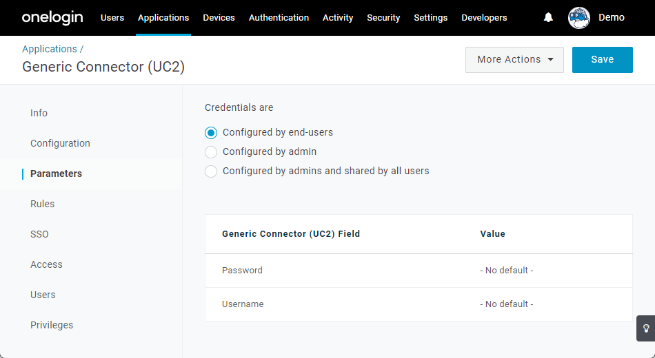Image resolution: width=655 pixels, height=358 pixels.
Task: Save the application settings
Action: [602, 60]
